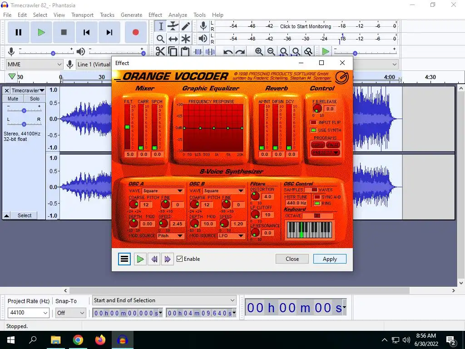
Task: Click the Stop transport button
Action: [64, 32]
